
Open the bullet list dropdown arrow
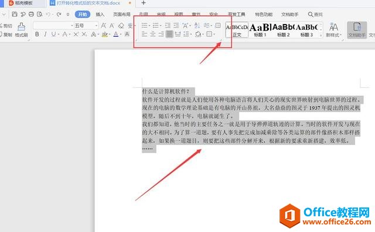point(149,26)
